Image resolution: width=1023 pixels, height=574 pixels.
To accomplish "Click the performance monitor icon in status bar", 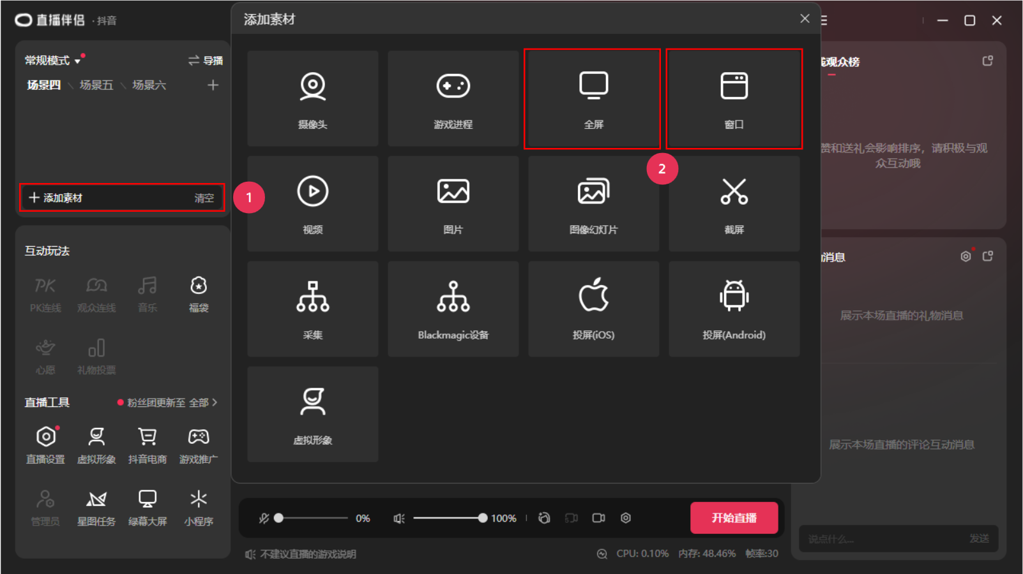I will (x=602, y=554).
